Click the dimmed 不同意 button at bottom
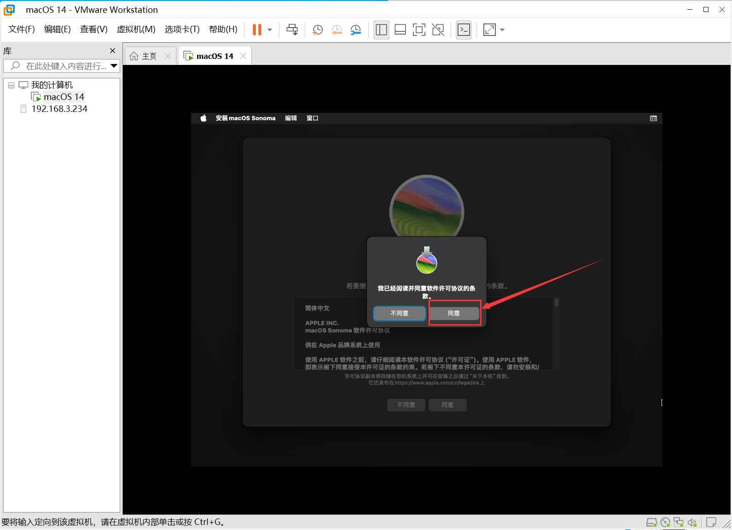The image size is (732, 530). pos(406,405)
